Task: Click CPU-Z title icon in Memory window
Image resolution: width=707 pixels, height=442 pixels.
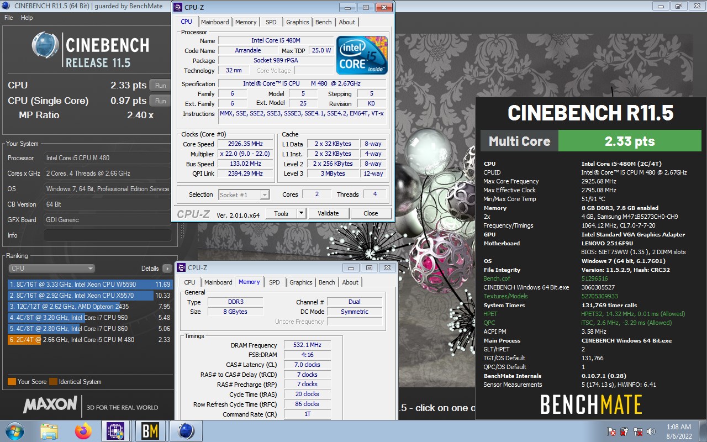Action: pos(181,267)
